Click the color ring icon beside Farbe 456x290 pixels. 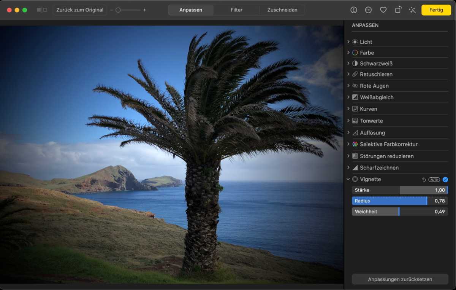click(x=355, y=53)
